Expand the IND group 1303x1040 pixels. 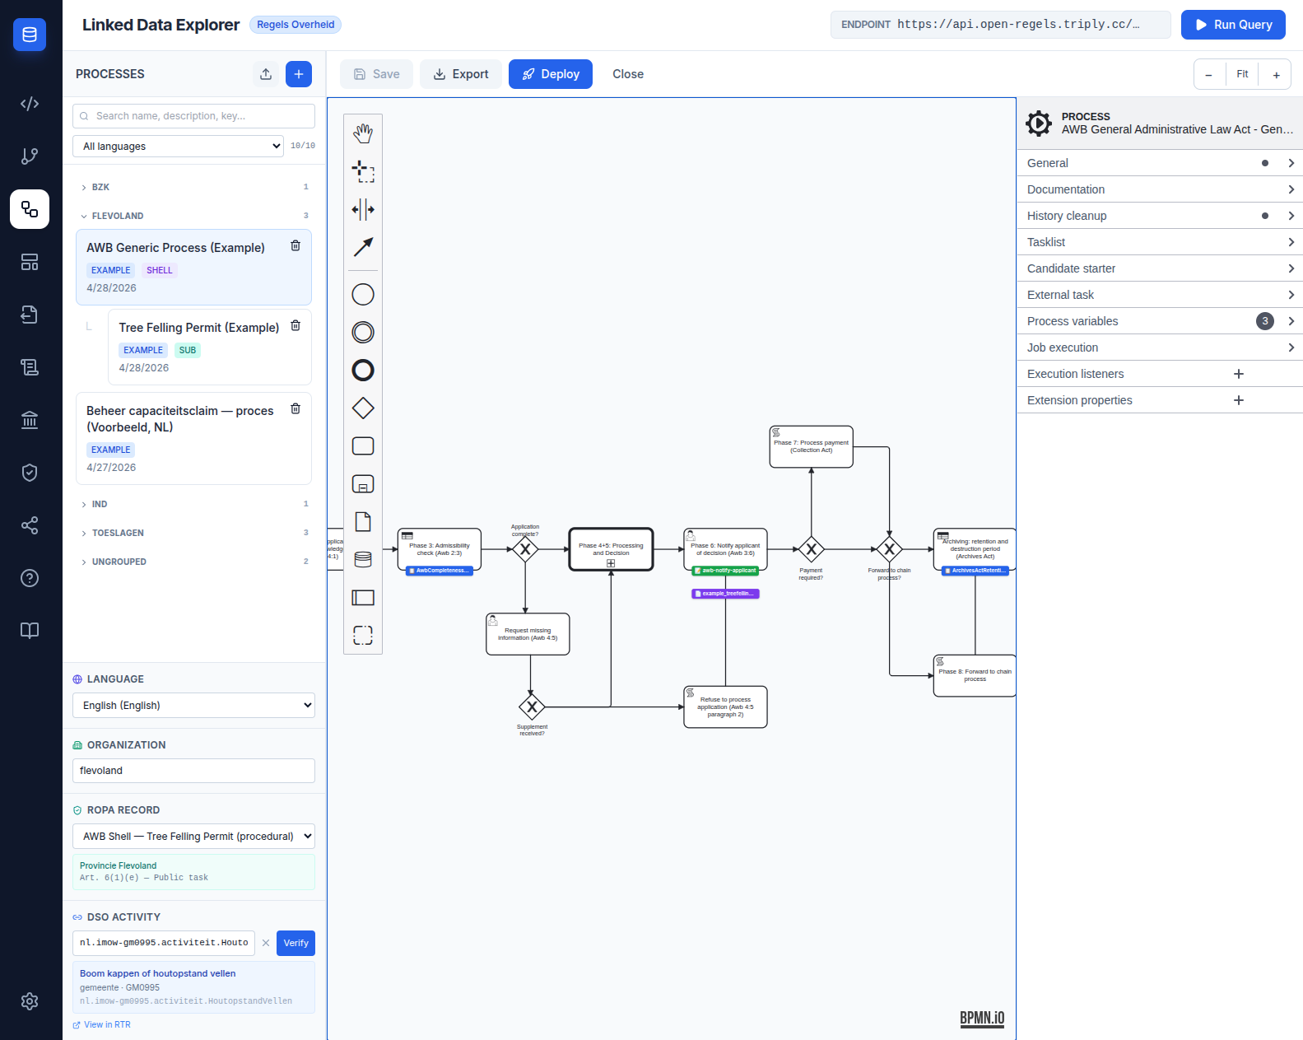point(194,504)
